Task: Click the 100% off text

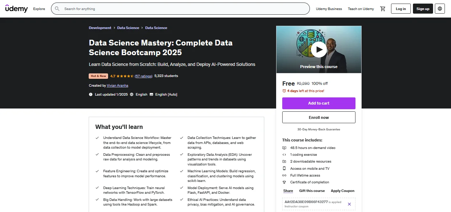Action: coord(320,83)
